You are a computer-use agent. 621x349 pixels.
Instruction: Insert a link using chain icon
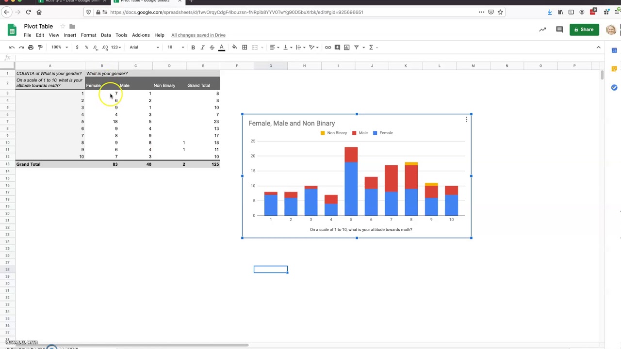pyautogui.click(x=328, y=47)
